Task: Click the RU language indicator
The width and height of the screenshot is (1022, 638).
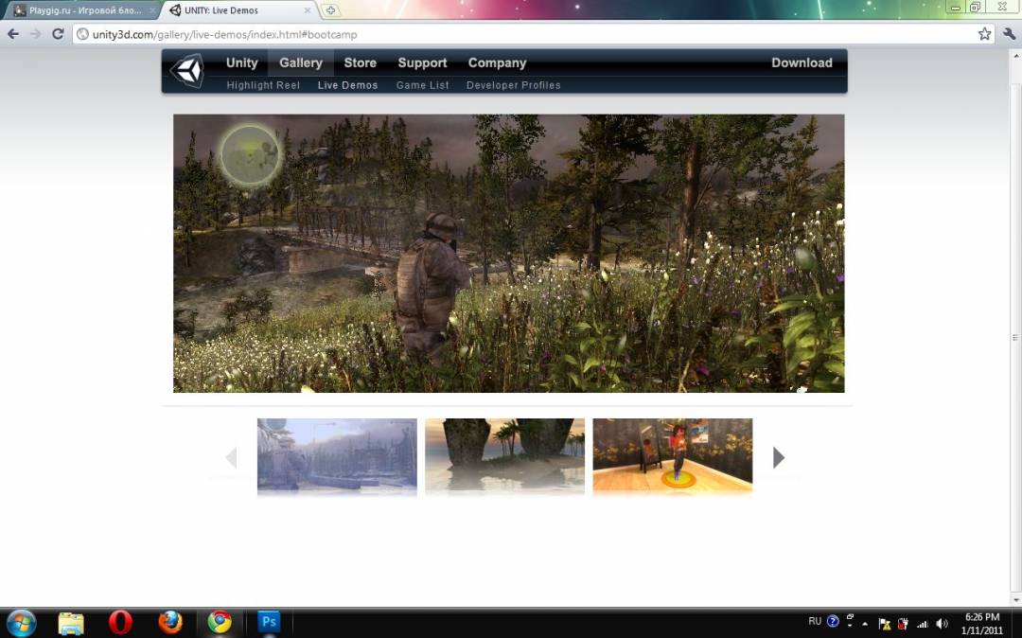Action: coord(815,621)
